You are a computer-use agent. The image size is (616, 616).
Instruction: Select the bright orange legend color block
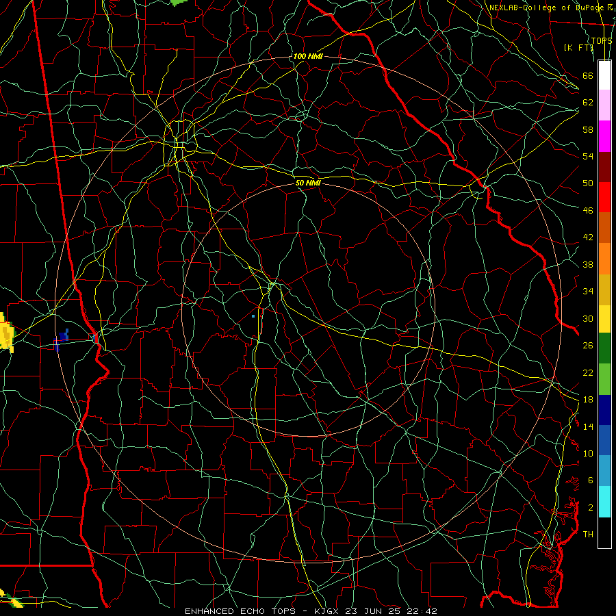click(604, 259)
